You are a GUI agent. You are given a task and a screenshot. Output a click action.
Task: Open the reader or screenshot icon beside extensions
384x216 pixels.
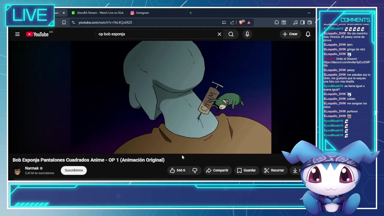click(284, 22)
